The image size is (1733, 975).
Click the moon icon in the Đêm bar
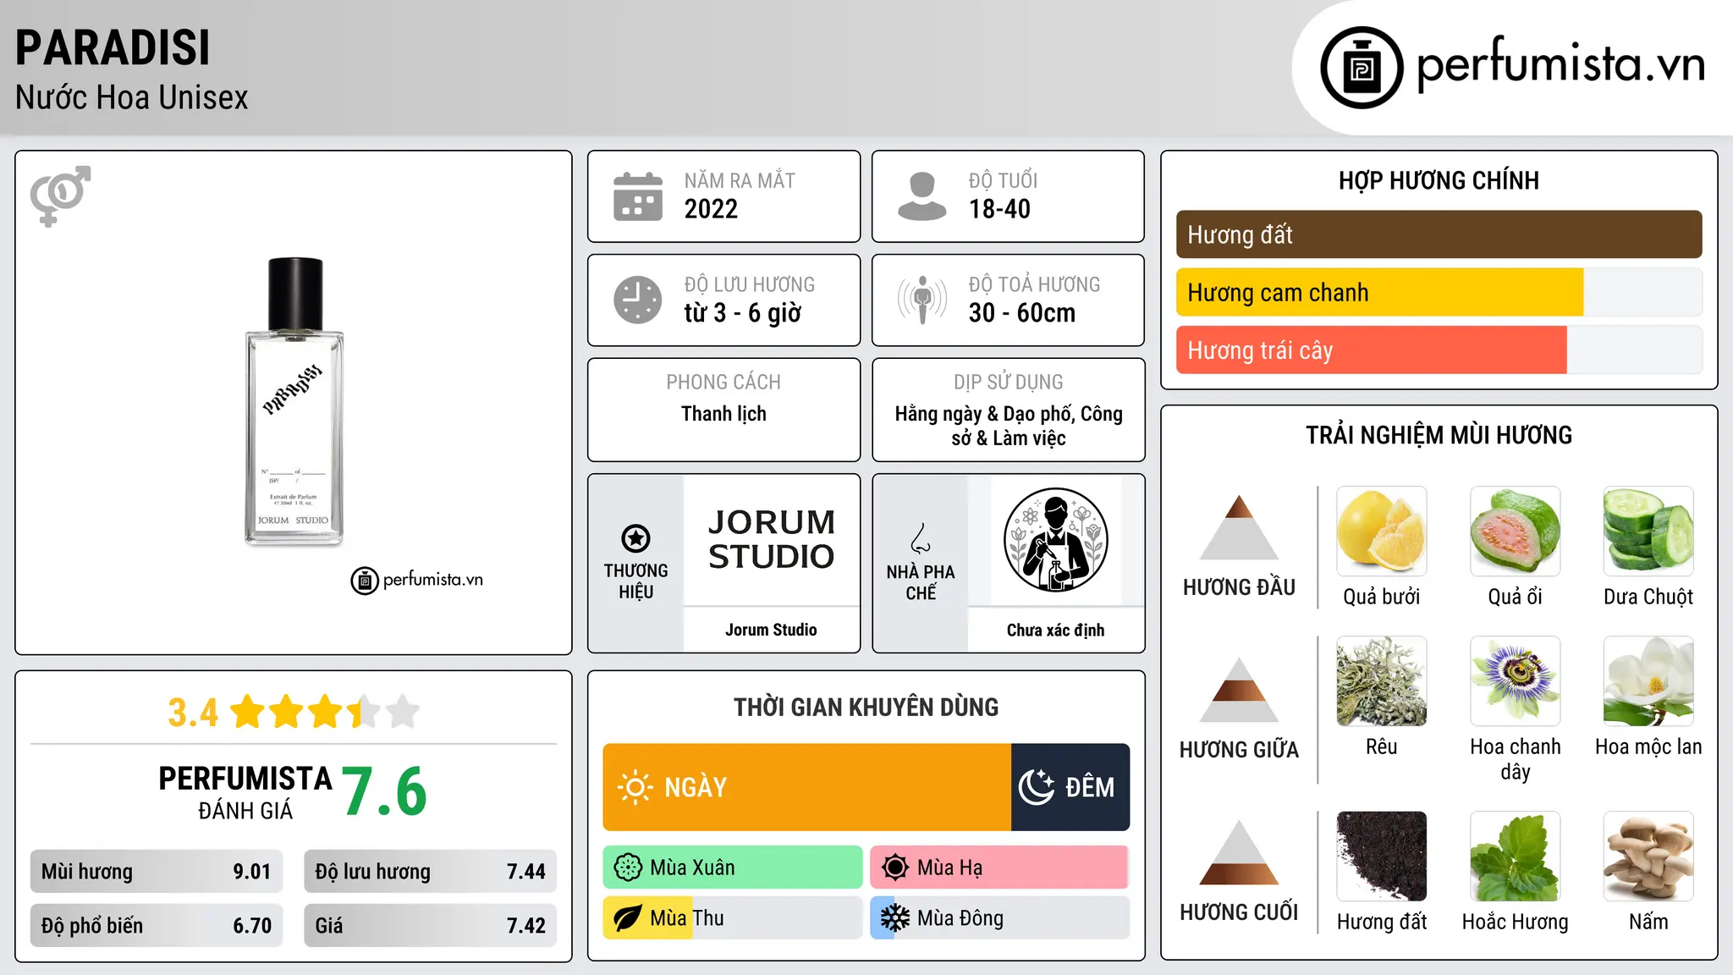click(x=1037, y=787)
